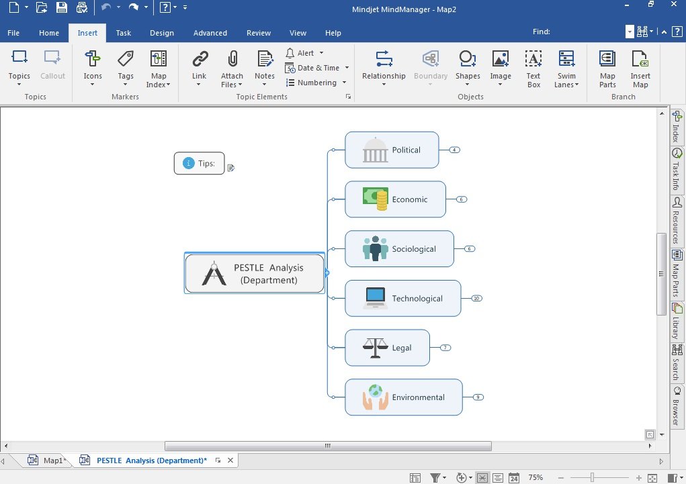The width and height of the screenshot is (686, 484).
Task: Open the Map Parts branch icon
Action: tap(607, 60)
